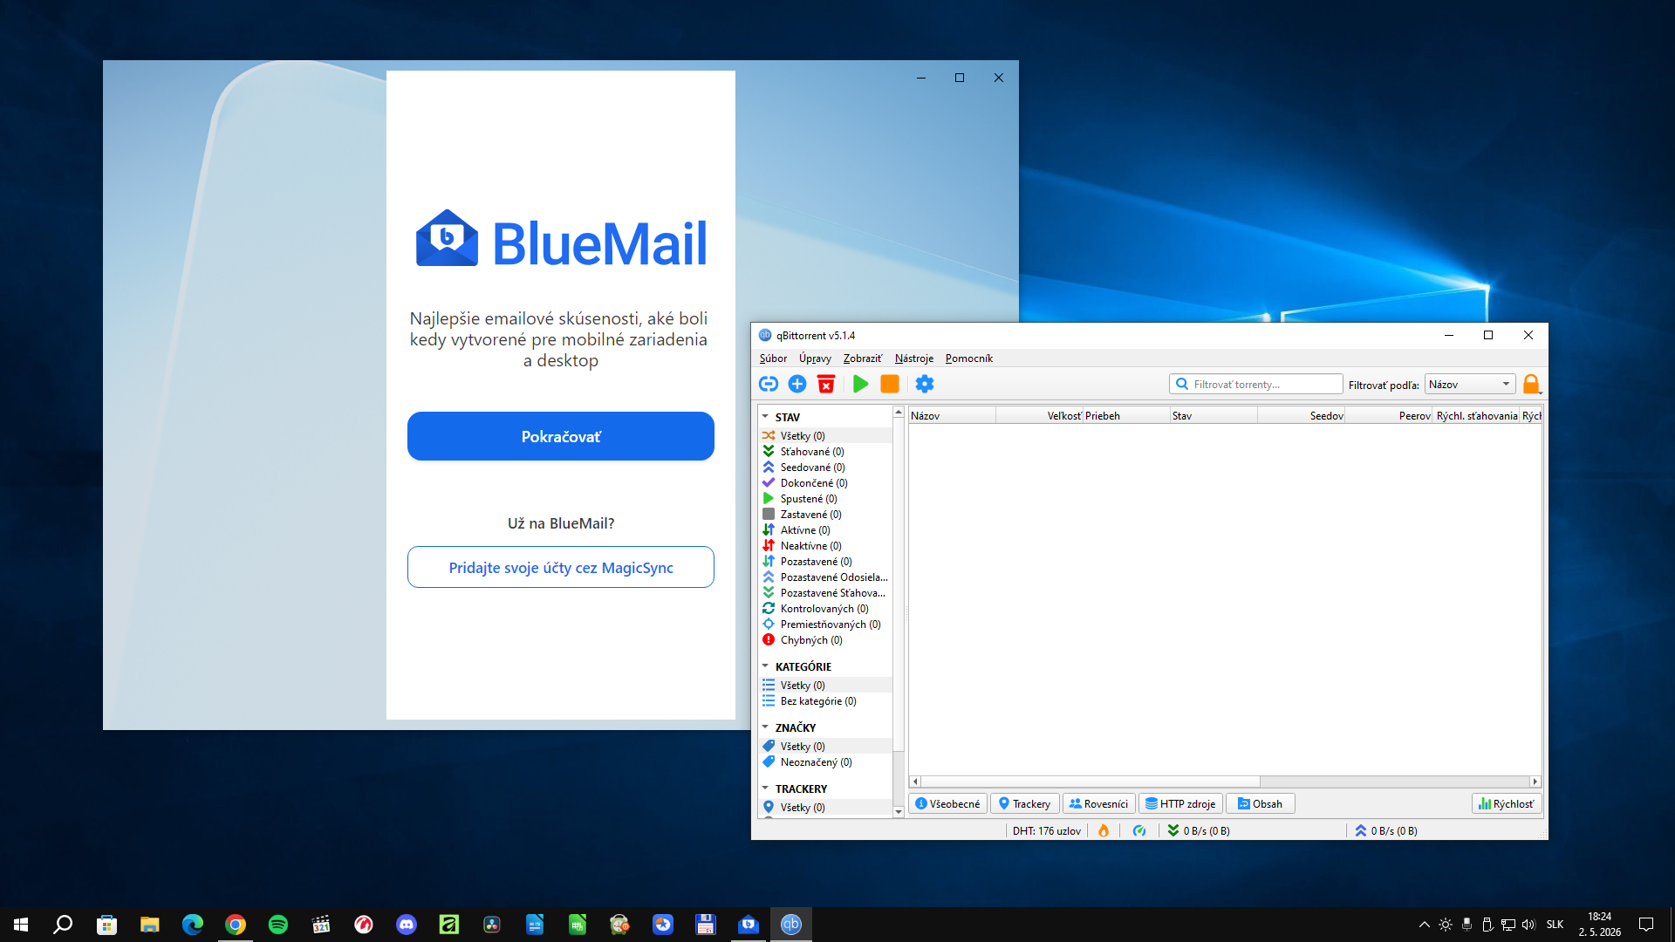The height and width of the screenshot is (942, 1675).
Task: Click sidebar scroll down arrow in qBittorrent
Action: tap(899, 812)
